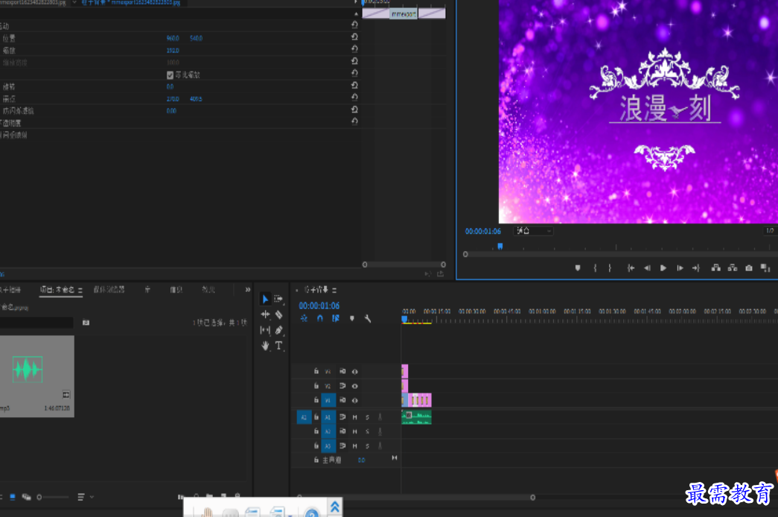Open the Libraries tab
Screen dimensions: 778x517
point(147,290)
